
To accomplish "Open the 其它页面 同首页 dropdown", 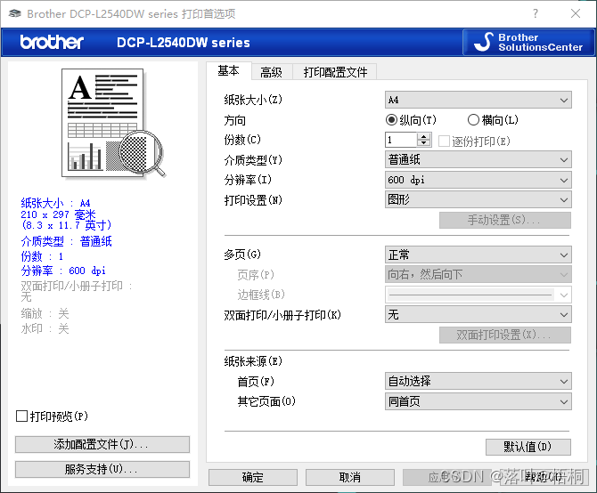I will pyautogui.click(x=478, y=401).
